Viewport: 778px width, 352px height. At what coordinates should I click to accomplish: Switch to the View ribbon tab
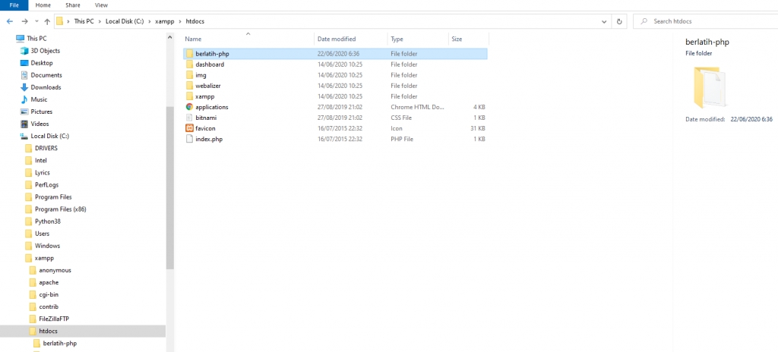(x=100, y=5)
